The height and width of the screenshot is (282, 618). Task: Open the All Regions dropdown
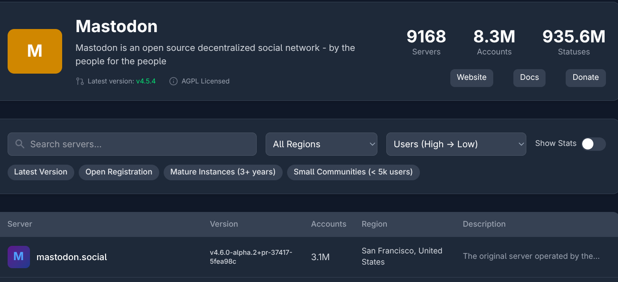(x=321, y=144)
